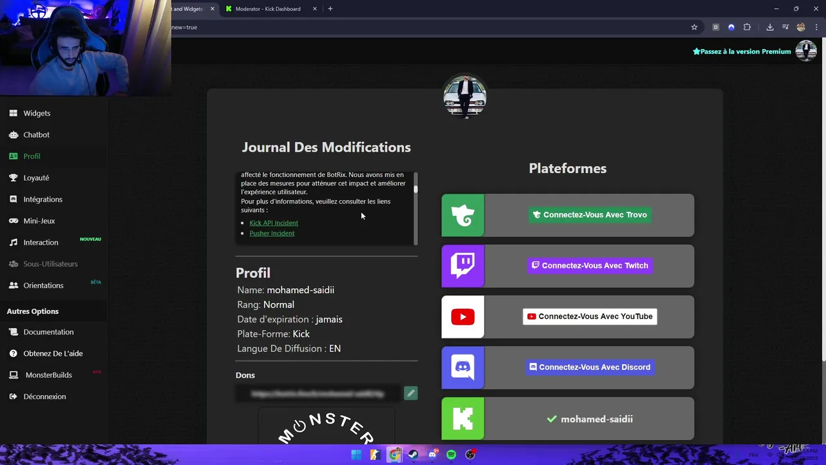Click the green Kick logo tile
The height and width of the screenshot is (465, 826).
(x=463, y=418)
